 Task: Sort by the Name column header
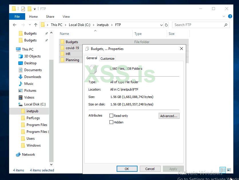(95, 34)
